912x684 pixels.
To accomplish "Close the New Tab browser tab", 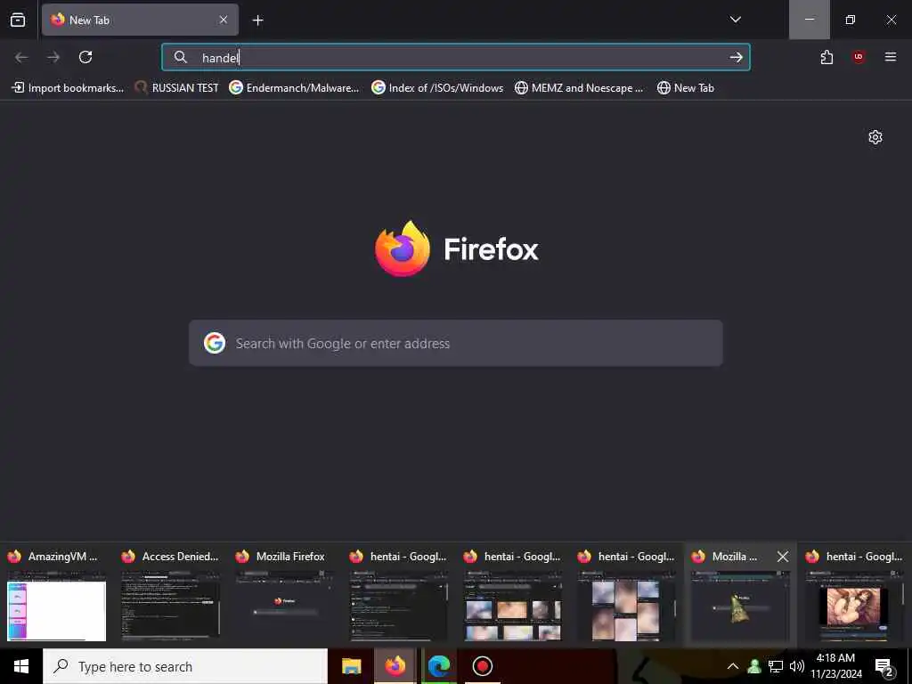I will pyautogui.click(x=224, y=20).
